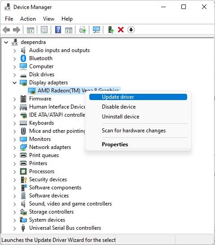Maximize the Device Manager window

[x=184, y=7]
